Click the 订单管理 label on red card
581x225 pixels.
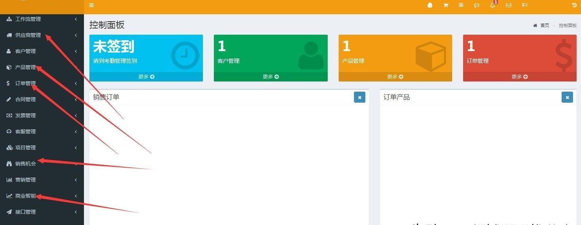point(478,61)
